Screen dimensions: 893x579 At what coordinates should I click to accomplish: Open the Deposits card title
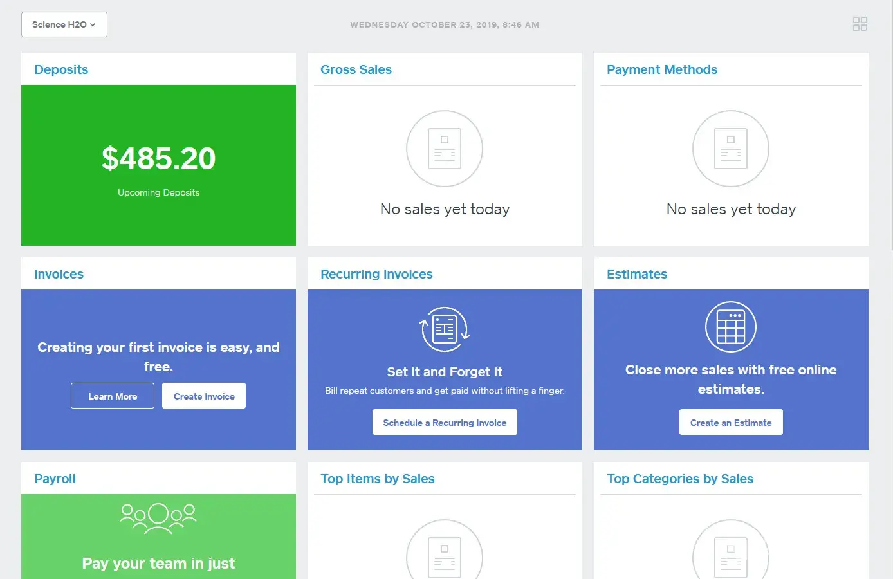coord(61,69)
